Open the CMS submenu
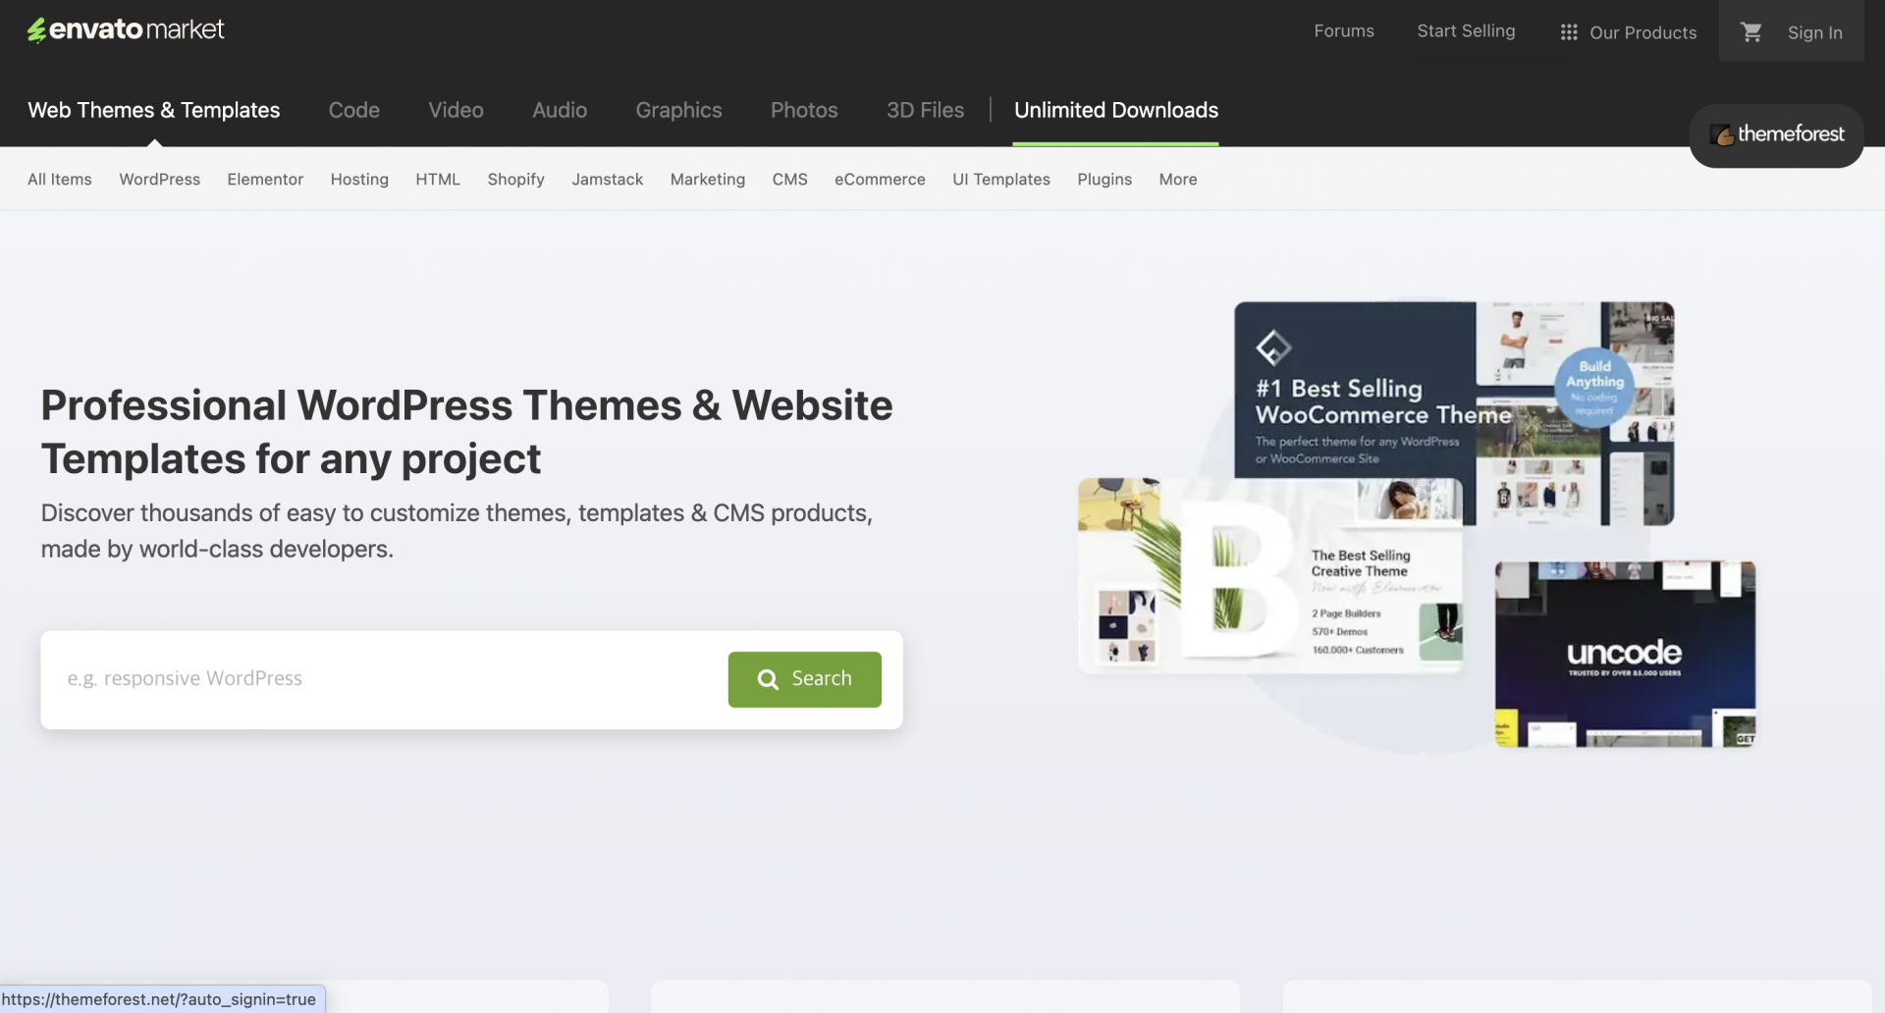 tap(789, 179)
